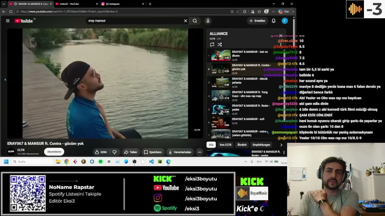This screenshot has height=216, width=385.
Task: Bookmark this page with the star icon
Action: [x=238, y=11]
